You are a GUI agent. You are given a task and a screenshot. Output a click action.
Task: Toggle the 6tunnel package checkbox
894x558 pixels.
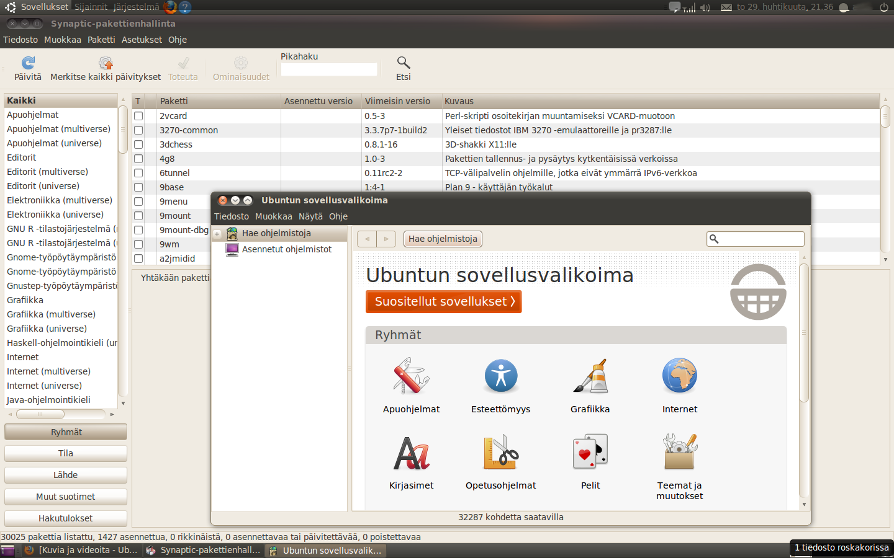[138, 173]
